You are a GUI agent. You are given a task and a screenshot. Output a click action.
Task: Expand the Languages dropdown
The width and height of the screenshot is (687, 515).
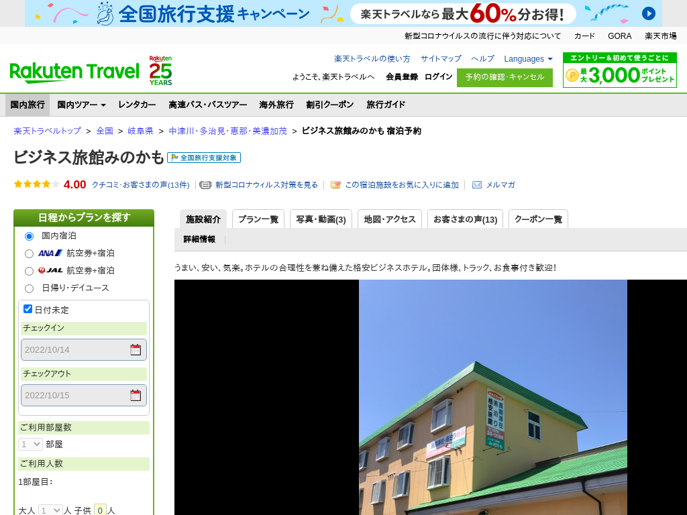coord(528,59)
